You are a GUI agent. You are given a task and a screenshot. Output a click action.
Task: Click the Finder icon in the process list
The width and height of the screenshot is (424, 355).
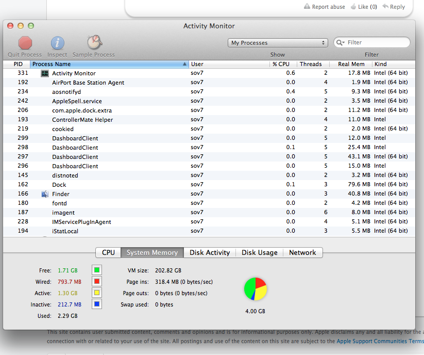tap(45, 194)
